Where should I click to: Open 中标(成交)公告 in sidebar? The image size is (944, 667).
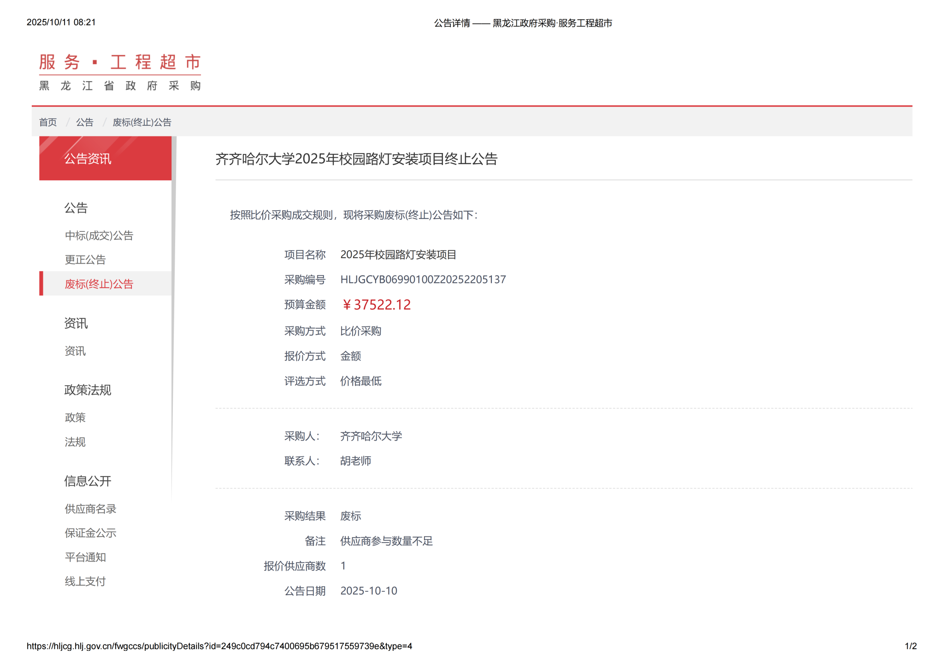(99, 236)
